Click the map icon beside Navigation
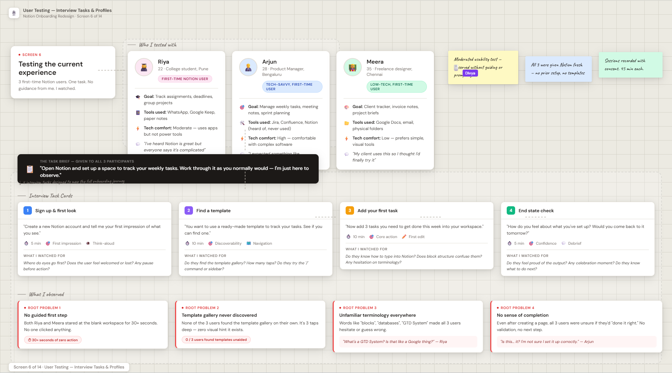 (x=249, y=243)
